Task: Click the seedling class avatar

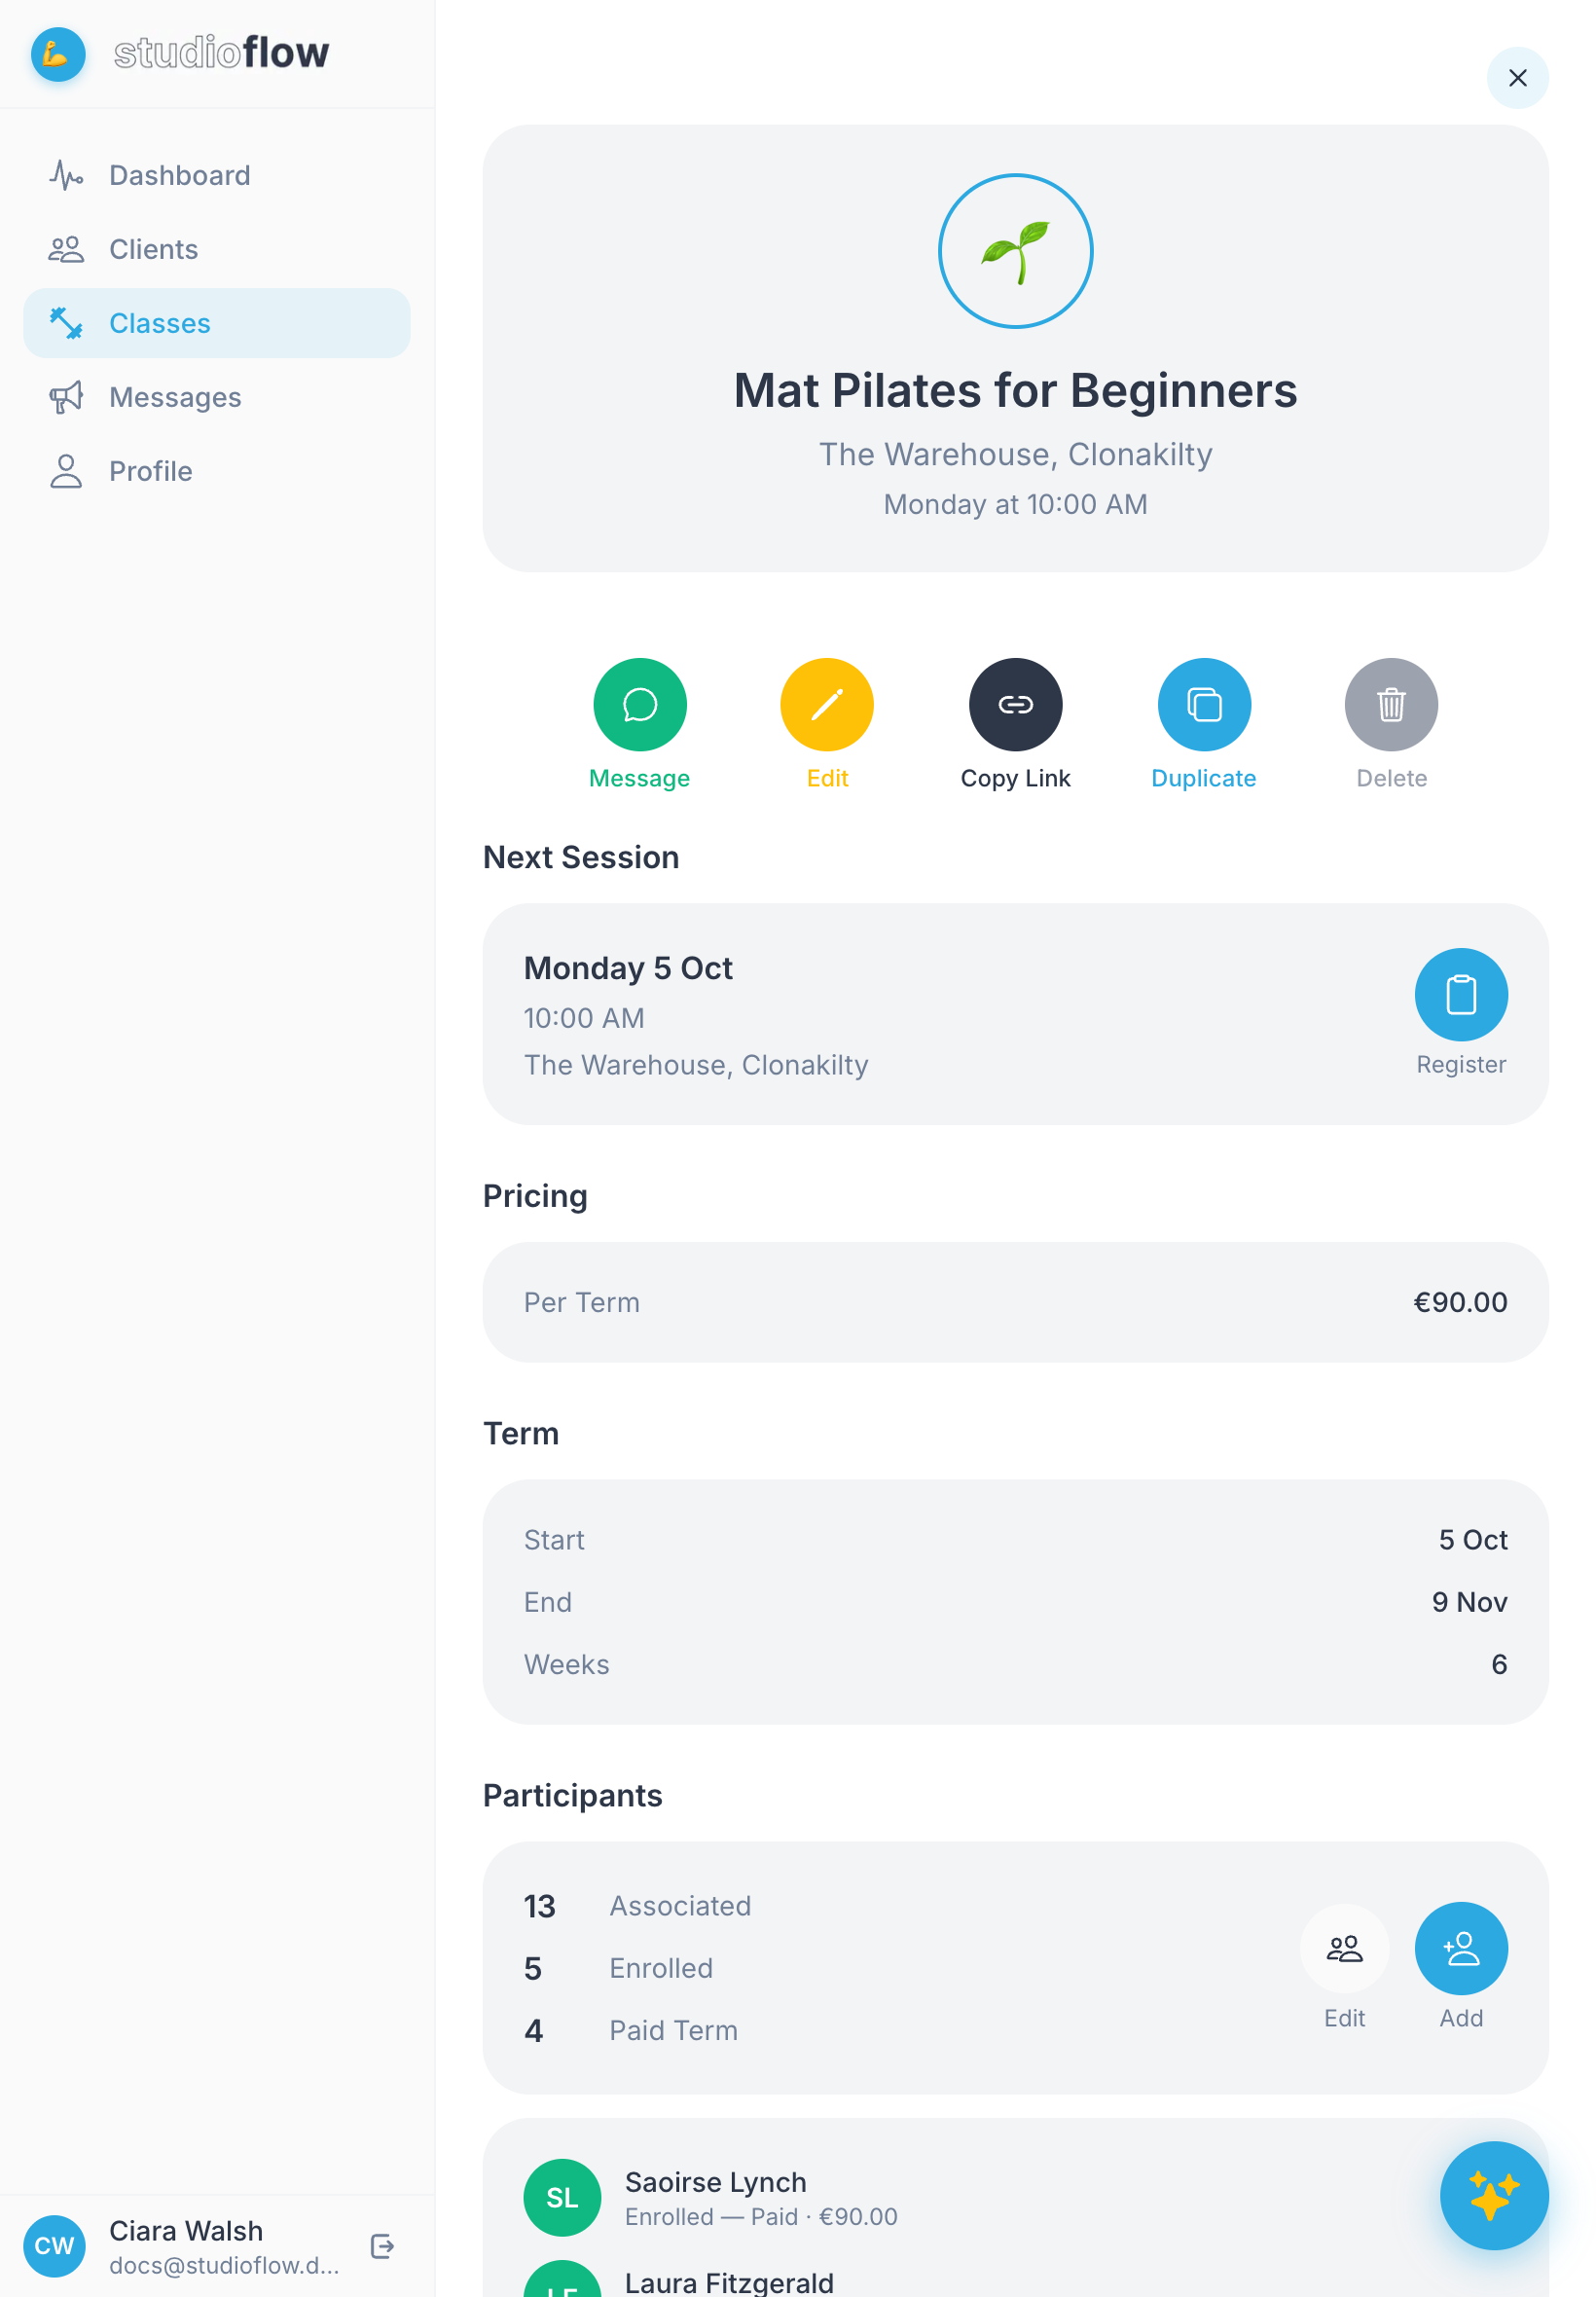Action: click(1015, 251)
